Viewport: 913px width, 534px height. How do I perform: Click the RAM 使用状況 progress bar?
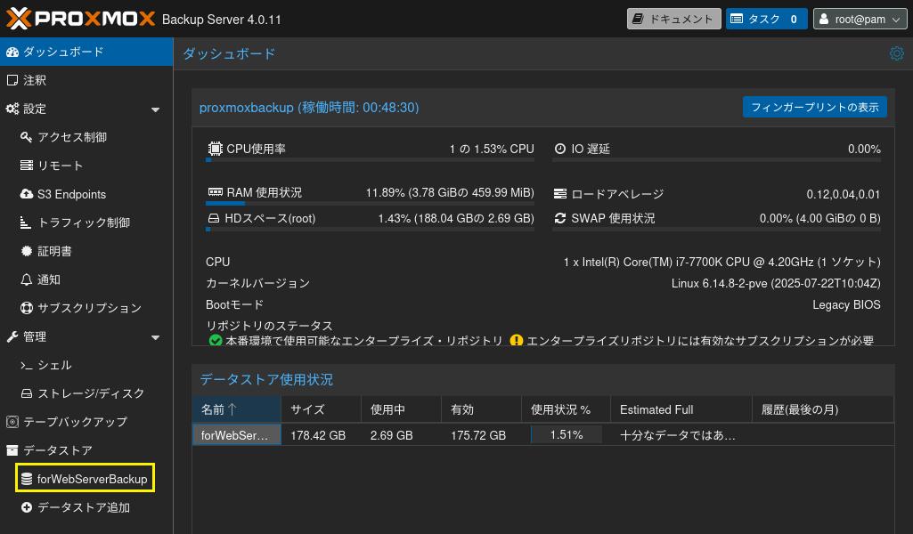point(370,204)
